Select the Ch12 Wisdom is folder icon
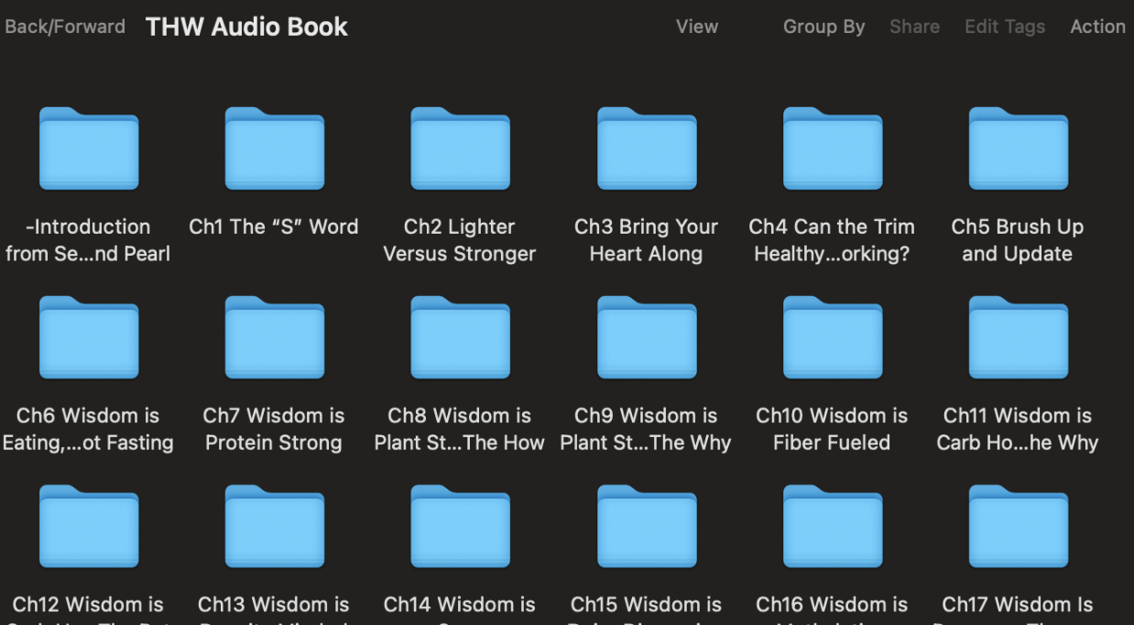The width and height of the screenshot is (1134, 625). coord(89,526)
